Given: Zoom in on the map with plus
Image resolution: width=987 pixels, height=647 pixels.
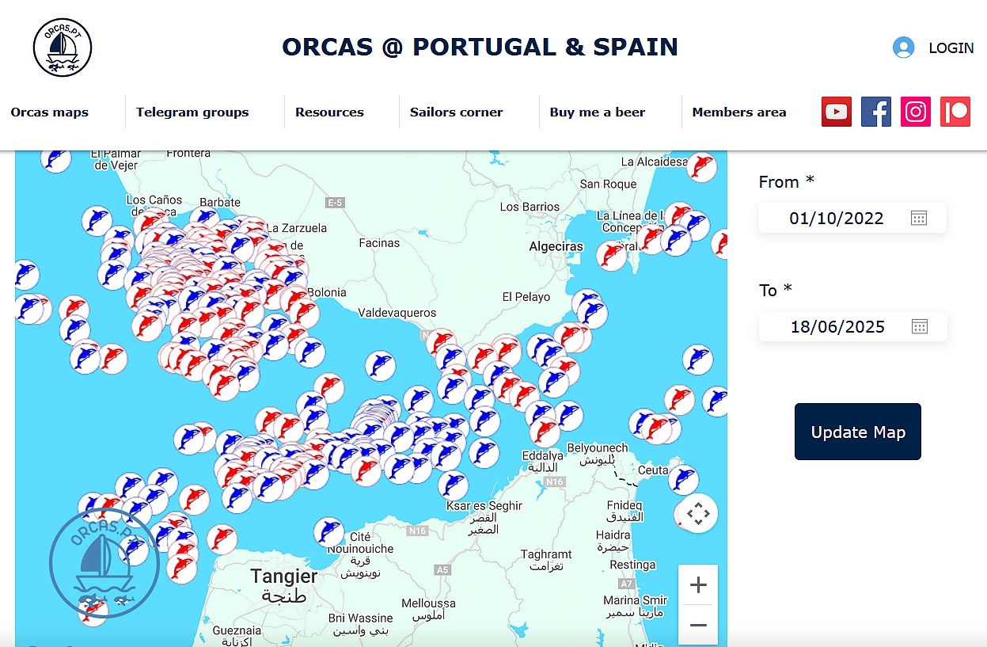Looking at the screenshot, I should (698, 585).
